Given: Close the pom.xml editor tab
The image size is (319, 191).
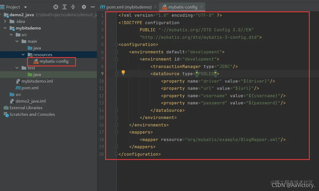Looking at the screenshot, I should (x=156, y=7).
